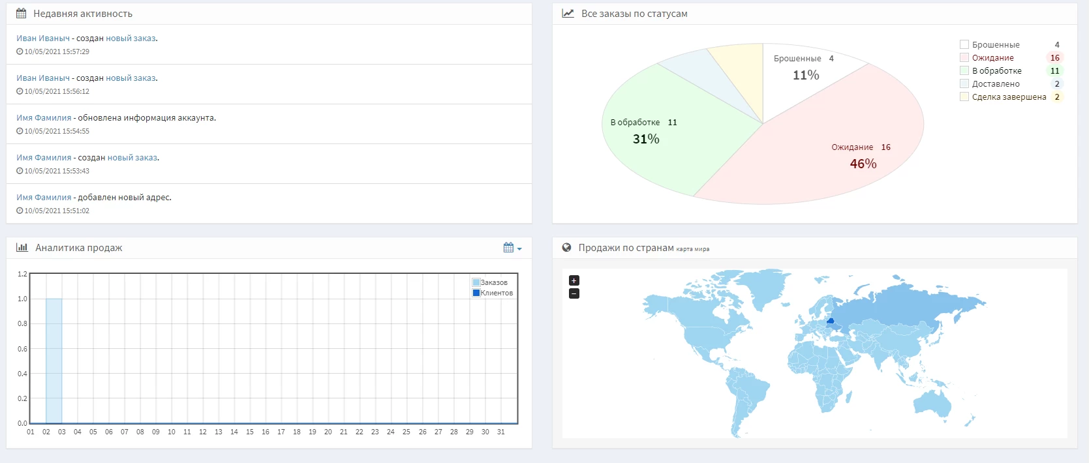Screen dimensions: 1089x463
Task: Zoom in the world map with plus button
Action: point(574,280)
